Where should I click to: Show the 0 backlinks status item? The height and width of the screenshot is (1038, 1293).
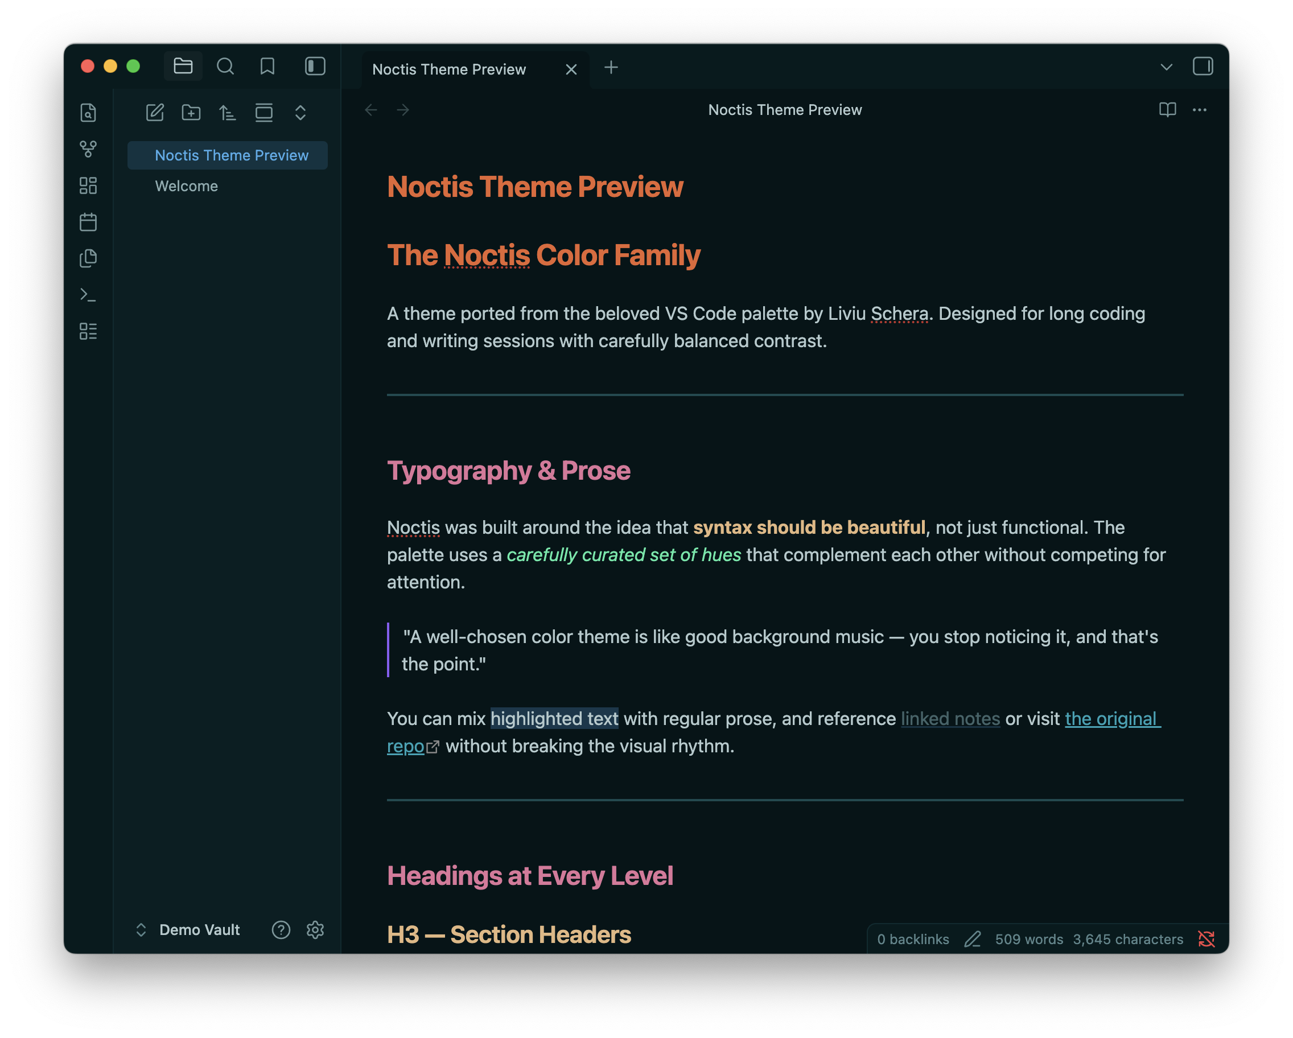tap(913, 940)
